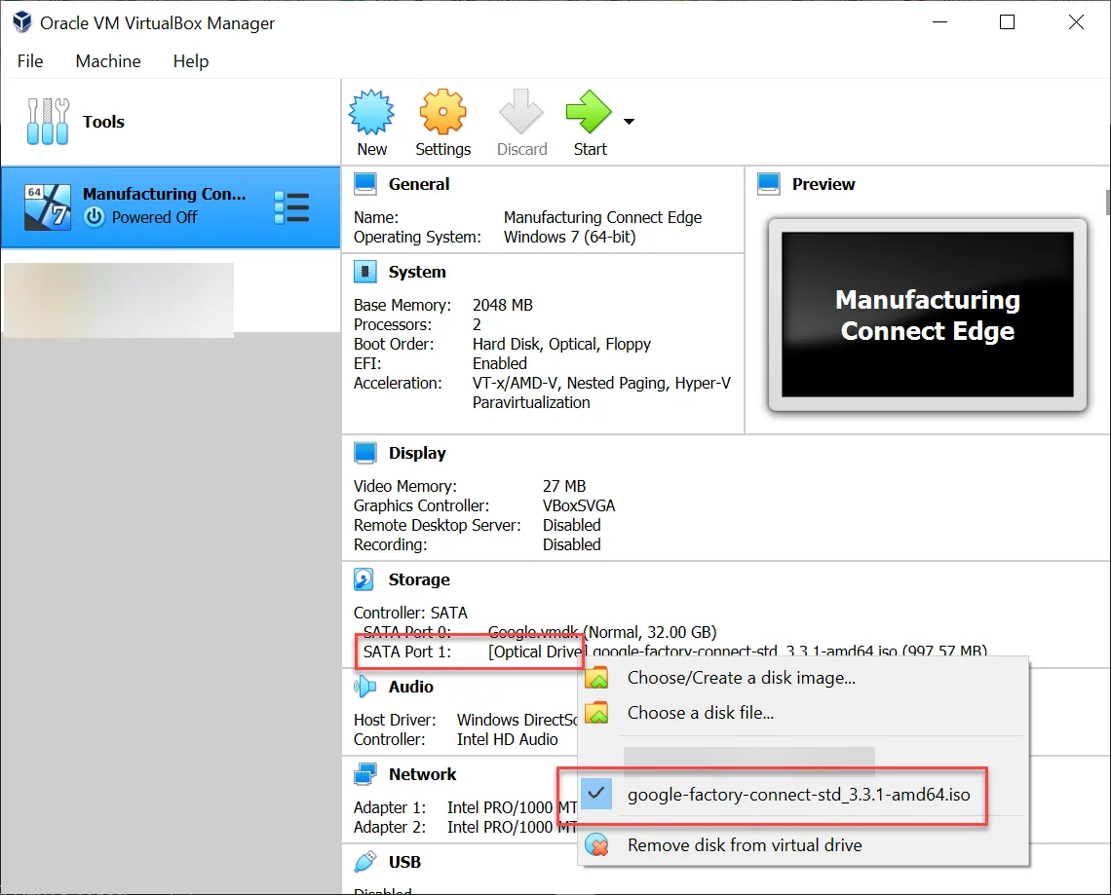The width and height of the screenshot is (1111, 895).
Task: Click the General section icon
Action: pos(364,184)
